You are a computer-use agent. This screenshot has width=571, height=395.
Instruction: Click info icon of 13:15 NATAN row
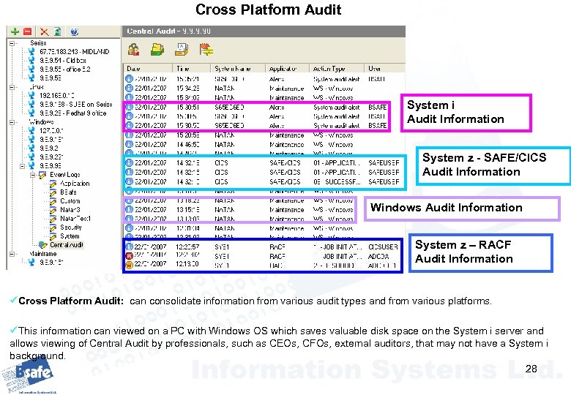point(129,209)
